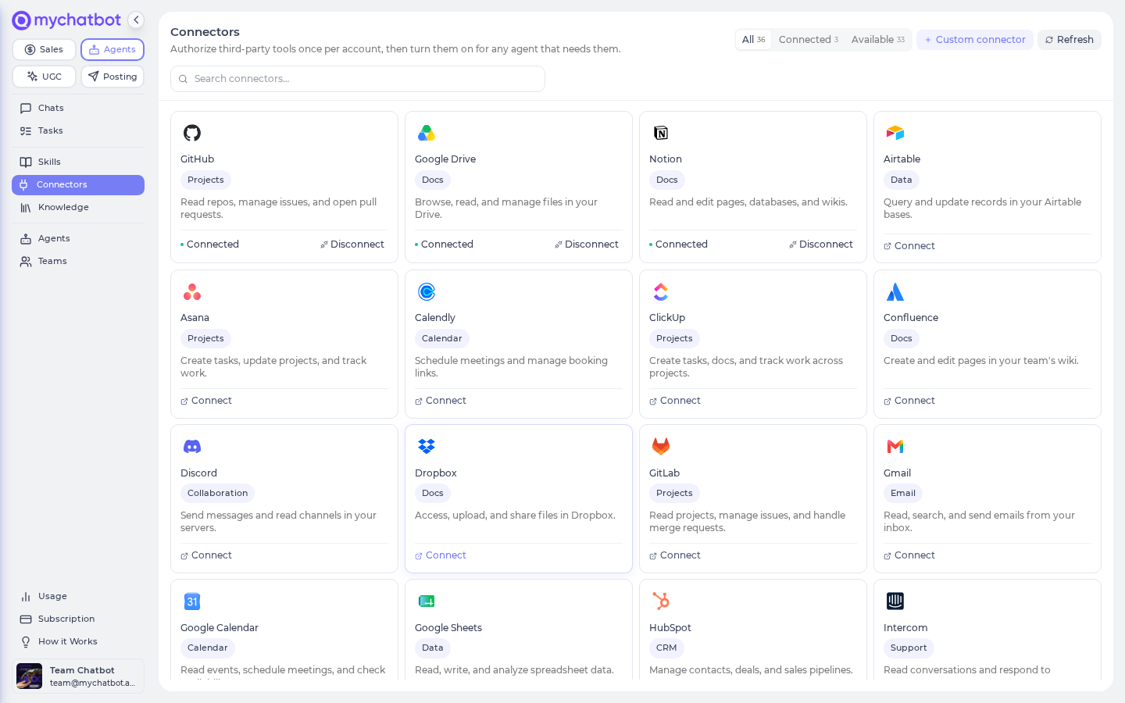
Task: Refresh the connectors list
Action: click(1070, 40)
